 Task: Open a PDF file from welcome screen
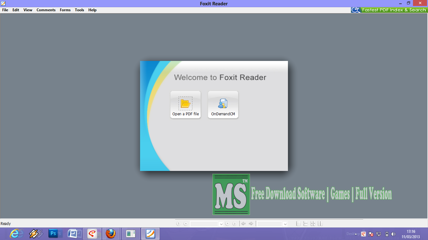(x=185, y=105)
